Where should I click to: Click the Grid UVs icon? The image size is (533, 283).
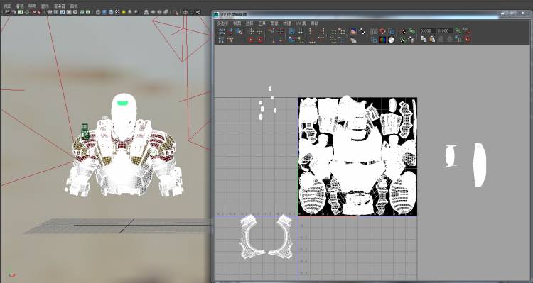coord(301,31)
